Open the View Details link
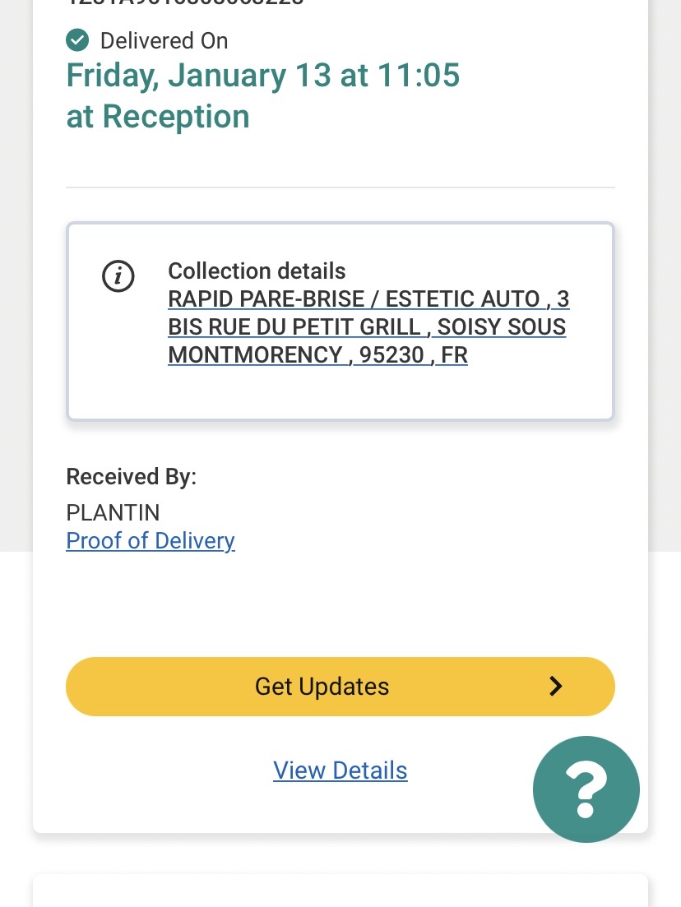The image size is (681, 907). [x=340, y=770]
